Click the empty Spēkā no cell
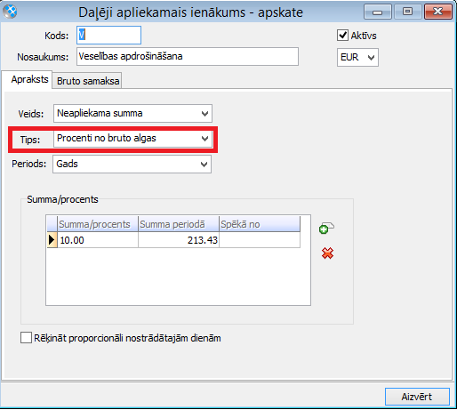The width and height of the screenshot is (457, 410). 260,240
